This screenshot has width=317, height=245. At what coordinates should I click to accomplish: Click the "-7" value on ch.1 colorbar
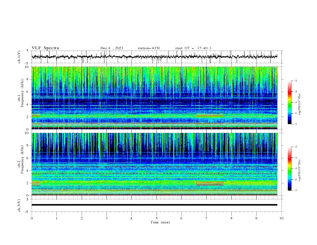(x=295, y=124)
